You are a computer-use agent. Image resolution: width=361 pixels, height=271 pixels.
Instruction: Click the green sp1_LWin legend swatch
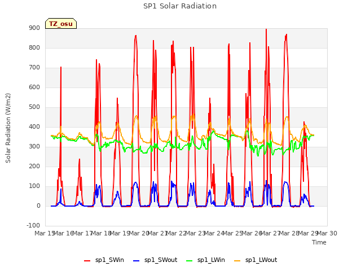coord(190,261)
